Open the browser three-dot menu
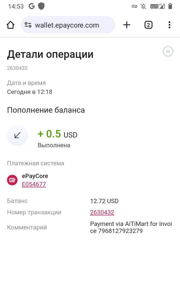 (x=169, y=25)
